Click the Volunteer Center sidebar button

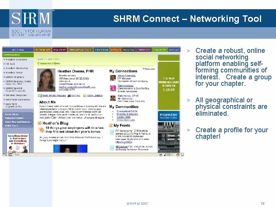click(18, 118)
